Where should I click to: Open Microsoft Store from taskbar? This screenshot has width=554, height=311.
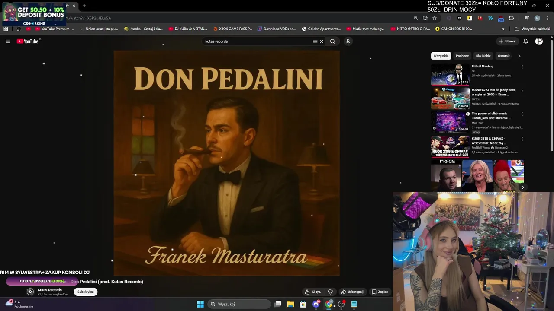(303, 304)
